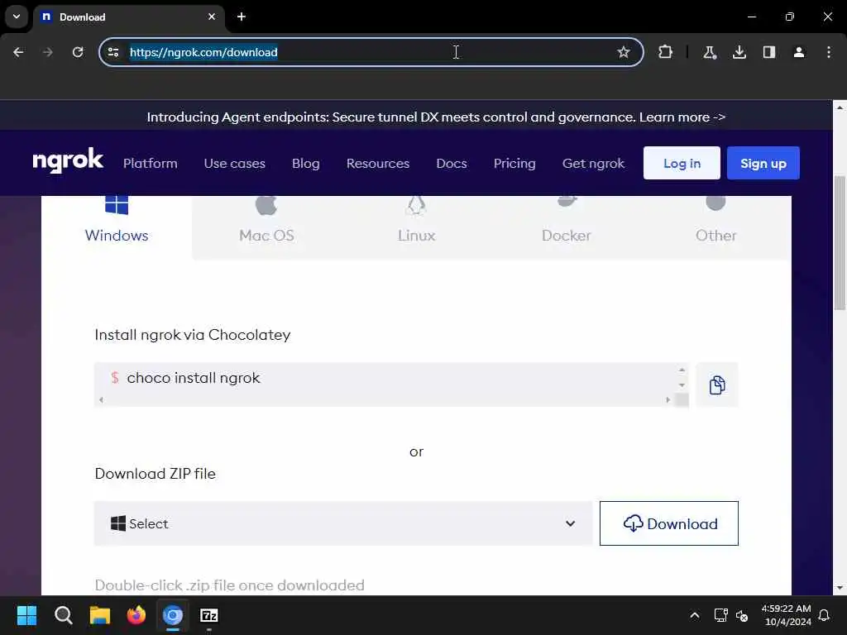The height and width of the screenshot is (635, 847).
Task: Click the Log in button
Action: (682, 163)
